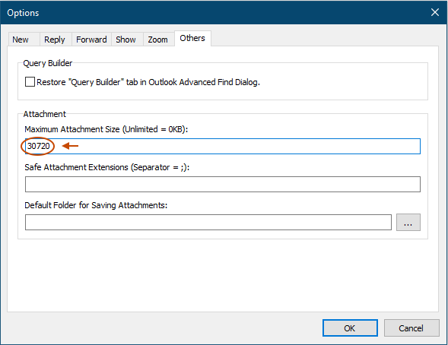Viewport: 448px width, 345px height.
Task: Click the Default Folder for Saving Attachments label
Action: 96,205
